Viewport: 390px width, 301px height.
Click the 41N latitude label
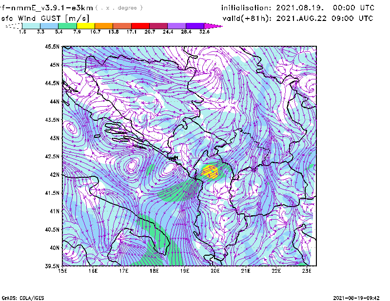(55, 211)
